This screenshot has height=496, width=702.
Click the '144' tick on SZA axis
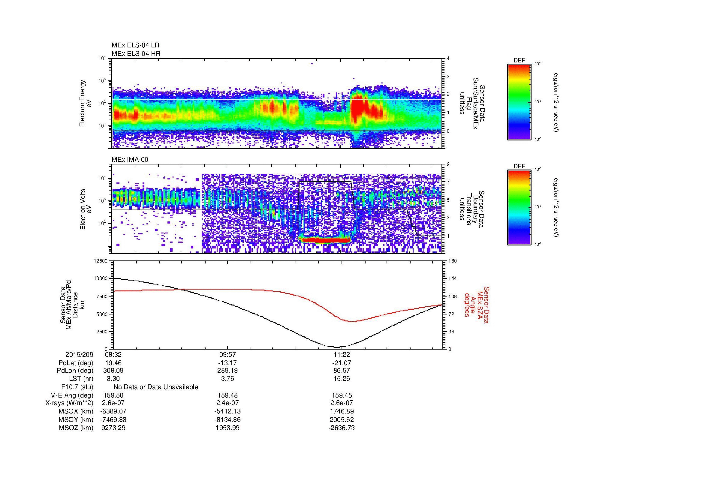tap(452, 279)
